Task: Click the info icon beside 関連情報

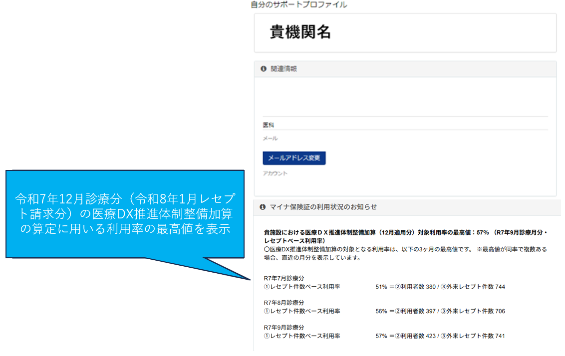Action: [264, 69]
